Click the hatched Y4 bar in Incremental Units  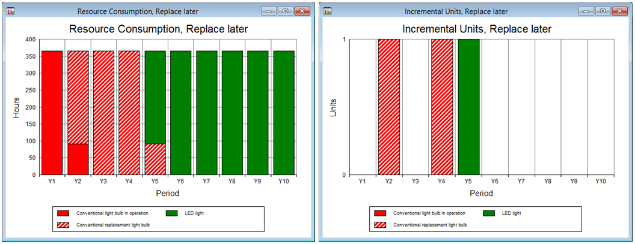[x=442, y=107]
